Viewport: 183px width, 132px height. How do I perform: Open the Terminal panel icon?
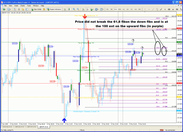(27, 9)
